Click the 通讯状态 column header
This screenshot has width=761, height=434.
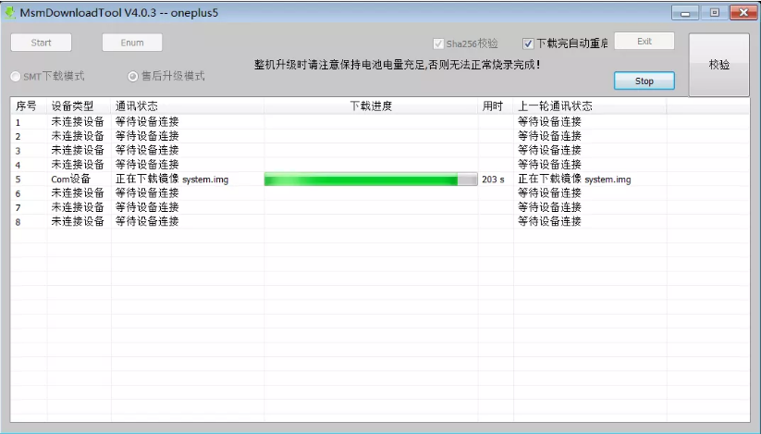coord(188,105)
